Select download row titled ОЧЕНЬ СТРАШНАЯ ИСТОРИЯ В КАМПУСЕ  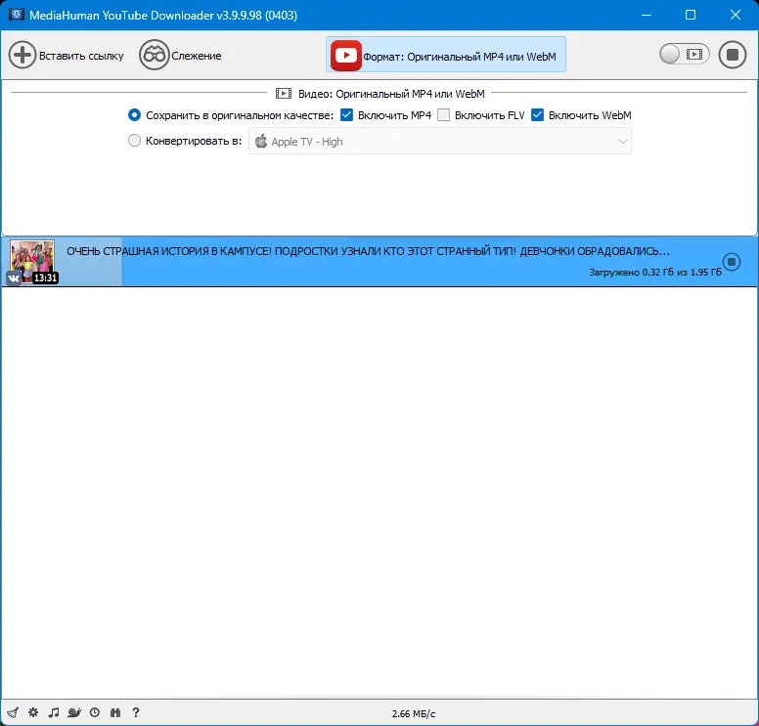[x=379, y=261]
